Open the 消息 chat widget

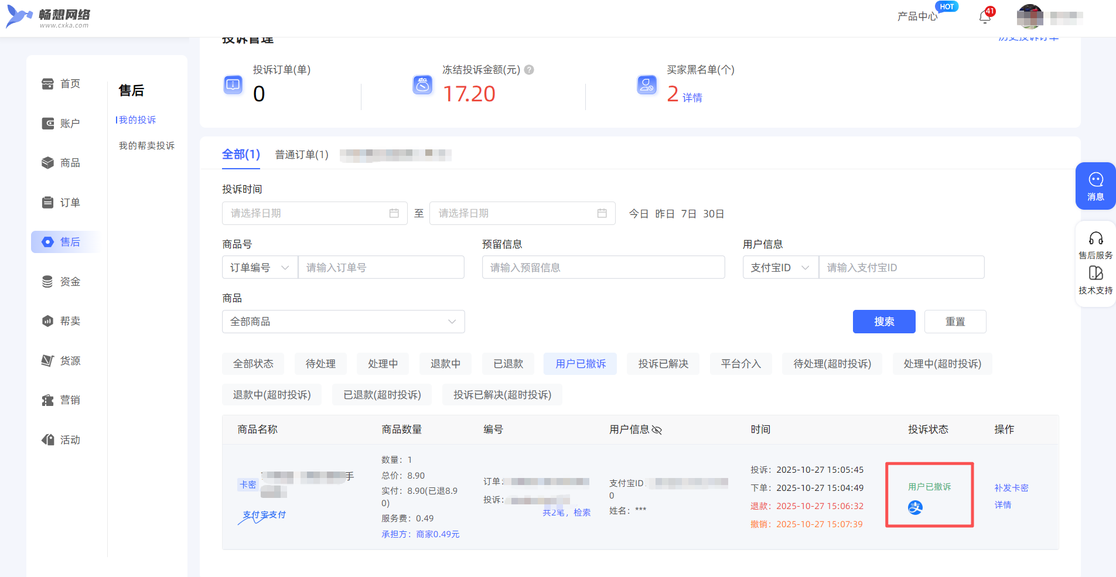tap(1095, 186)
